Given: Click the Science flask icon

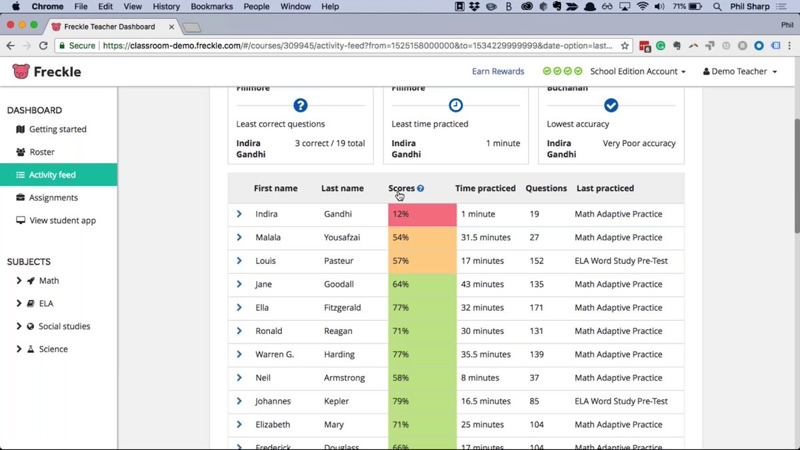Looking at the screenshot, I should point(31,349).
